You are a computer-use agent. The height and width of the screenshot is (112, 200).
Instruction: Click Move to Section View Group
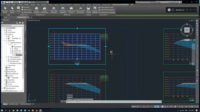[80, 10]
